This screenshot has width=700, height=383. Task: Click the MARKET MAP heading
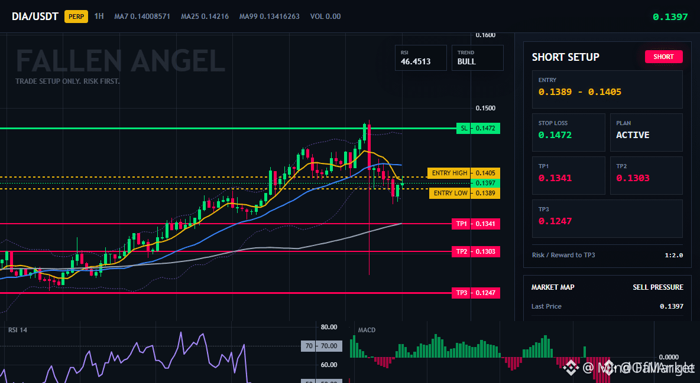point(553,287)
